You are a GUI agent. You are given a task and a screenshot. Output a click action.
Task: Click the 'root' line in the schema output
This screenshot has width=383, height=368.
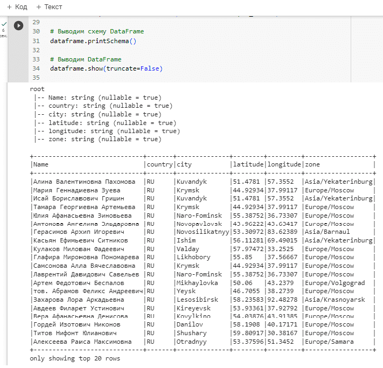tap(37, 89)
